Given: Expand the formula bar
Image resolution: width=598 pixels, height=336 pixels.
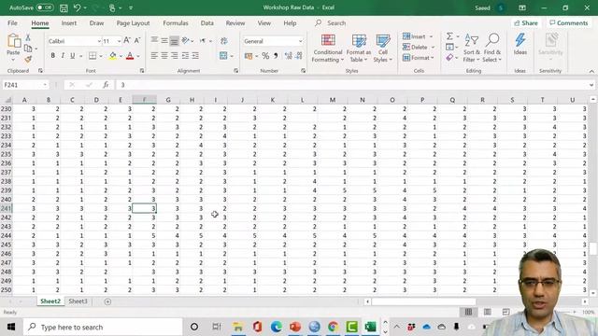Looking at the screenshot, I should click(x=591, y=85).
